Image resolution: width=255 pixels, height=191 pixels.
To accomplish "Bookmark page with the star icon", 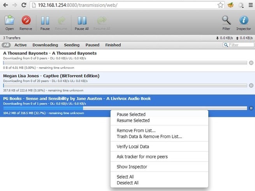I will [x=220, y=5].
